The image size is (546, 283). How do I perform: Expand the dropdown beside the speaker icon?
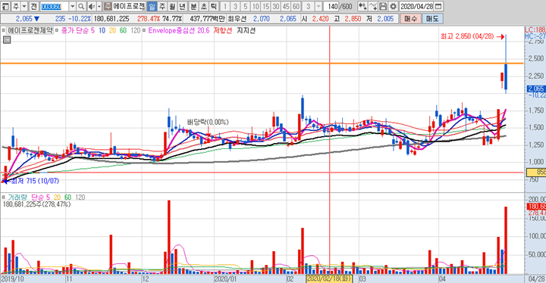point(99,6)
